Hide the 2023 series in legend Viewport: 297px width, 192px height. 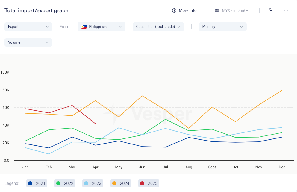click(93, 183)
